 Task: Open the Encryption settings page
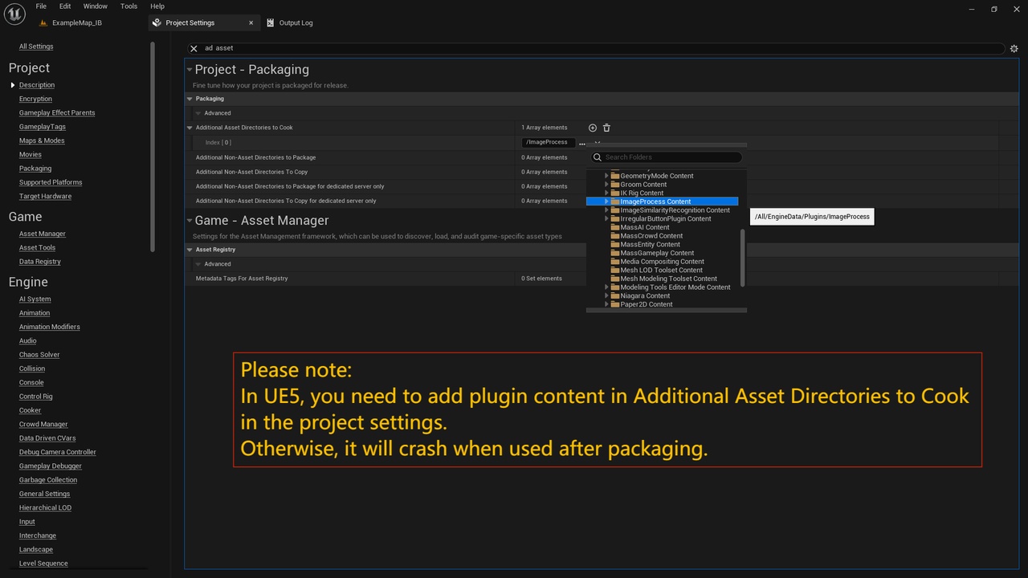coord(35,99)
